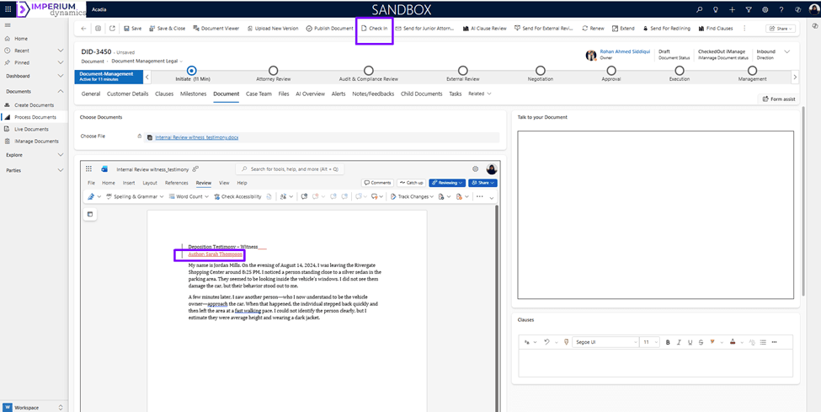Open the app launcher waffle icon
This screenshot has height=412, width=821.
tap(8, 9)
